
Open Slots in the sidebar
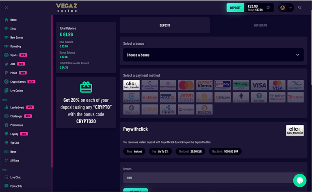point(13,28)
